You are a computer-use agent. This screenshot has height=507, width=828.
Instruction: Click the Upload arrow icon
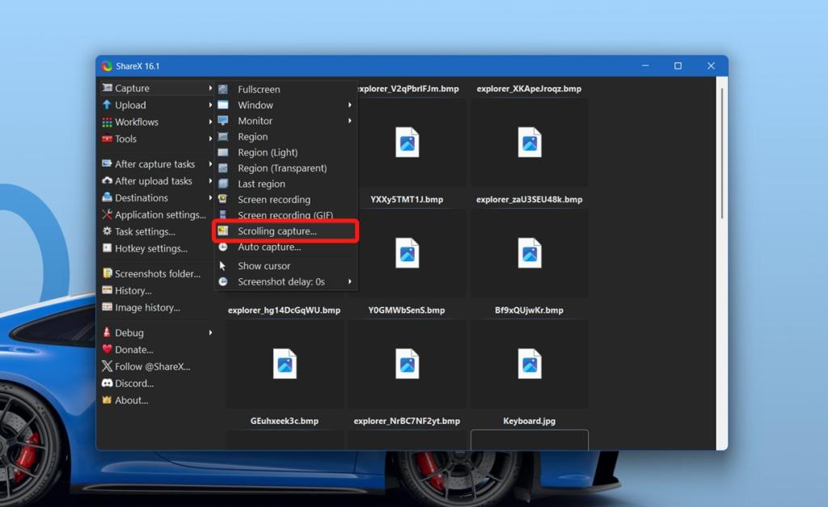click(x=108, y=105)
